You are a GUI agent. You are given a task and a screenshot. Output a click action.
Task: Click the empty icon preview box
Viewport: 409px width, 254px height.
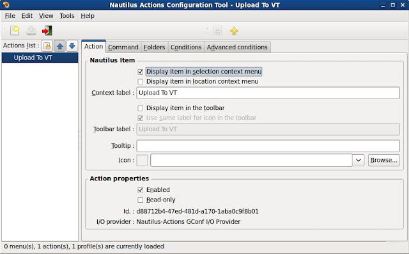[x=142, y=161]
